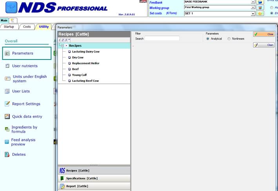Click the Close button with checkmark

(x=264, y=34)
